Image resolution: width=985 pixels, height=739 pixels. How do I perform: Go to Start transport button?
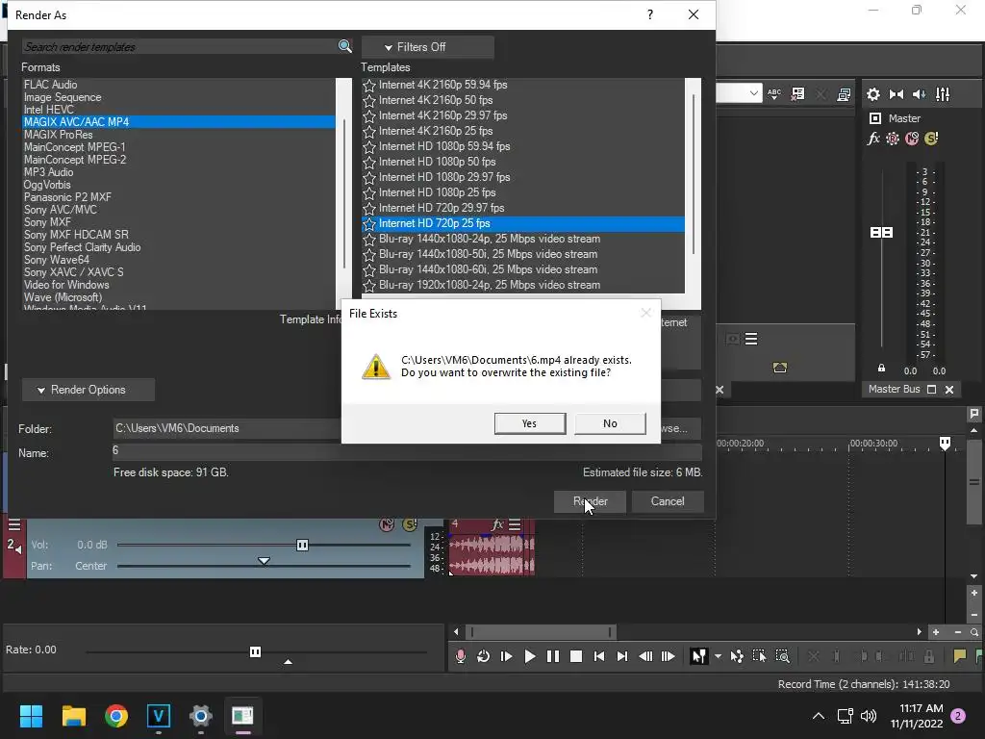coord(598,656)
